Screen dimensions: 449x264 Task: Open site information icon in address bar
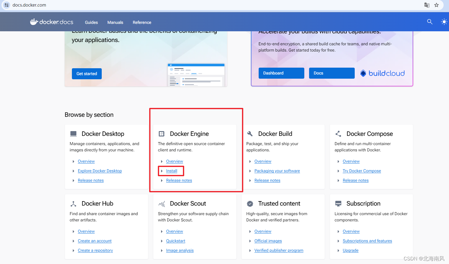(x=6, y=5)
